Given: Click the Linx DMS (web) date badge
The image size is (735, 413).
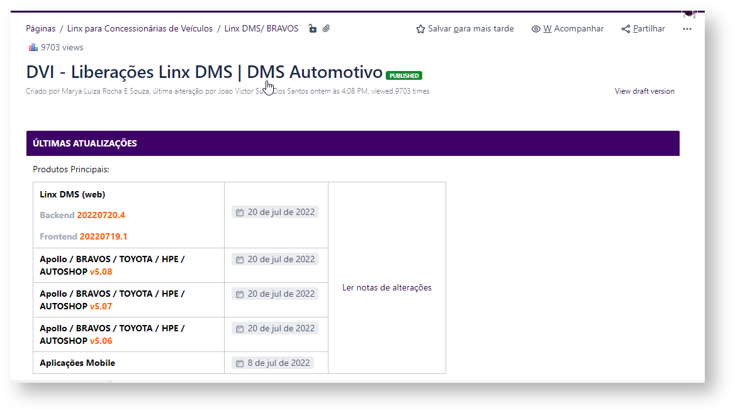Looking at the screenshot, I should pyautogui.click(x=275, y=212).
